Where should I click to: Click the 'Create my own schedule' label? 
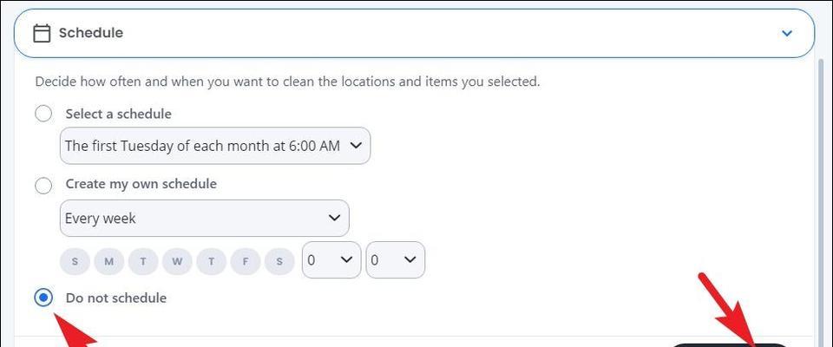coord(141,184)
